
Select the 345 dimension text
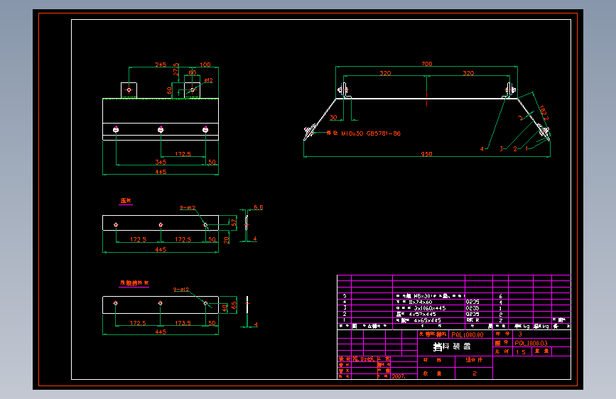click(x=161, y=162)
